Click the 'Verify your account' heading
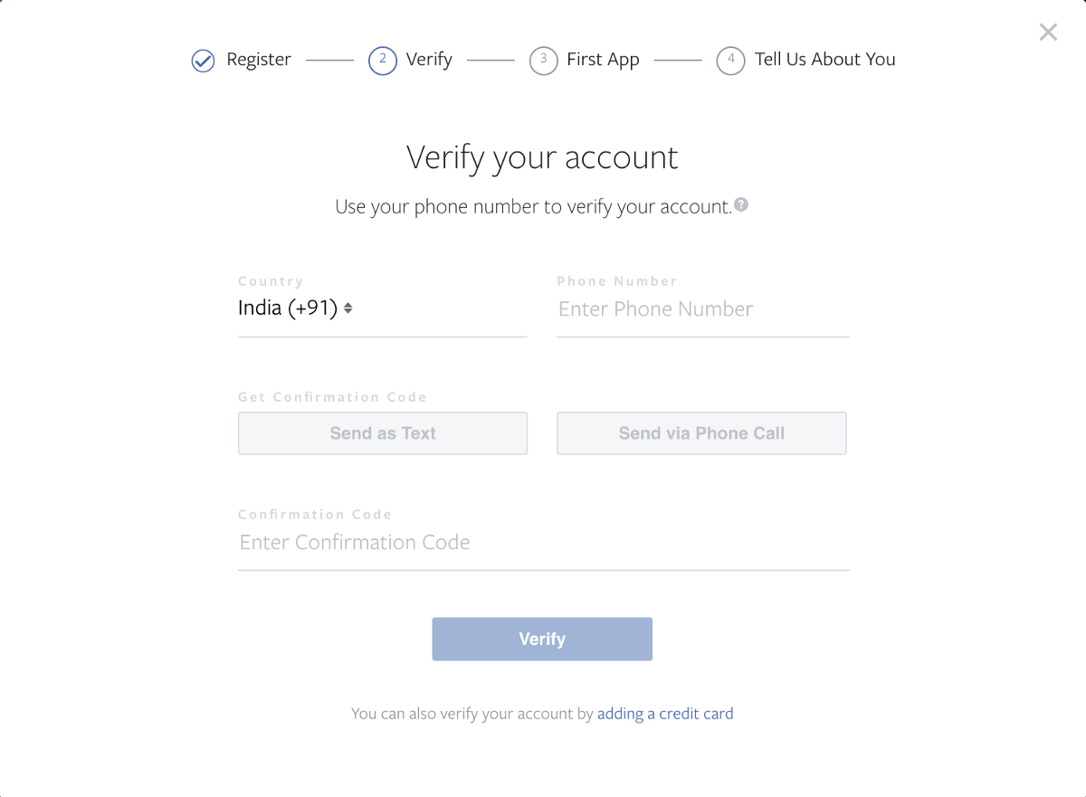The height and width of the screenshot is (797, 1086). coord(542,157)
